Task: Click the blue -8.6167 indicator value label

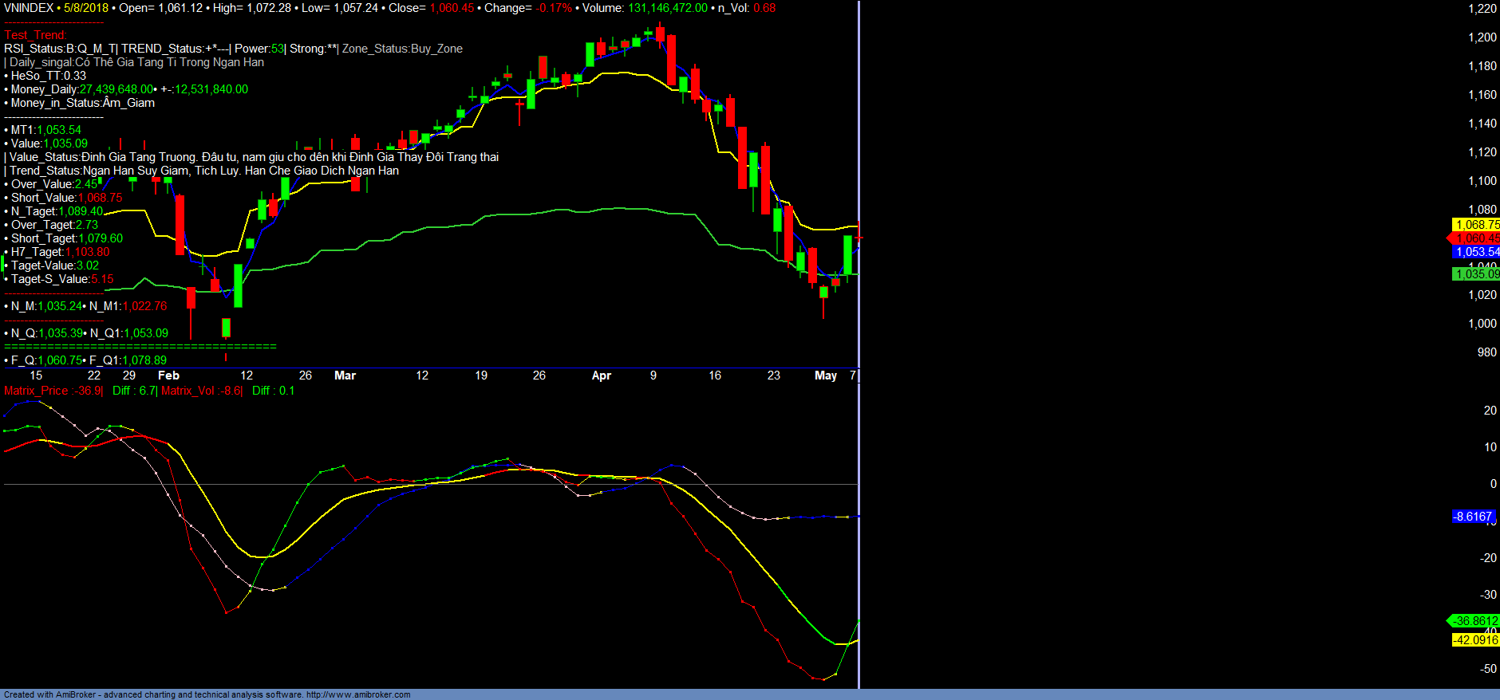Action: point(1472,517)
